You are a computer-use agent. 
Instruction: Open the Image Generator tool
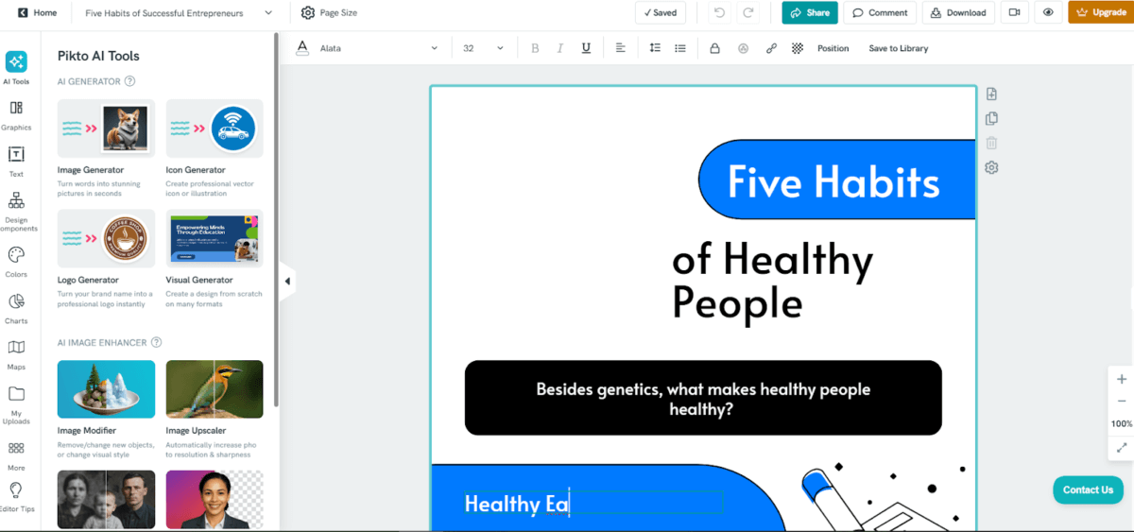click(104, 147)
